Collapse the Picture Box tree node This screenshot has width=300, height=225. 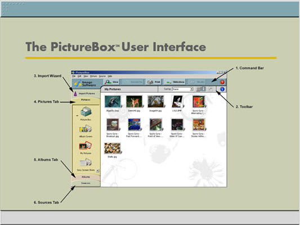click(x=77, y=116)
